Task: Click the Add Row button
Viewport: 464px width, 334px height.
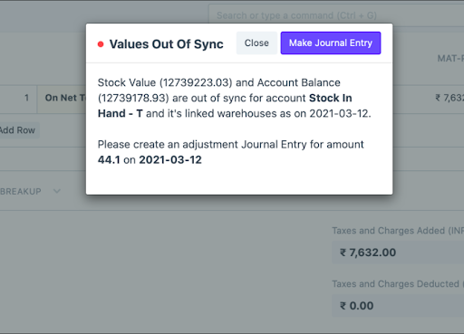Action: coord(18,130)
